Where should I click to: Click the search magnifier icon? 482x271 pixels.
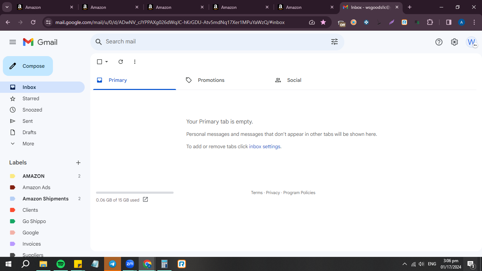click(x=99, y=42)
